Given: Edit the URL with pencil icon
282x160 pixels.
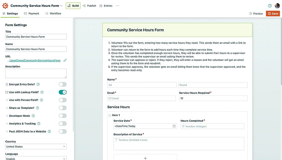Looking at the screenshot, I should [65, 60].
